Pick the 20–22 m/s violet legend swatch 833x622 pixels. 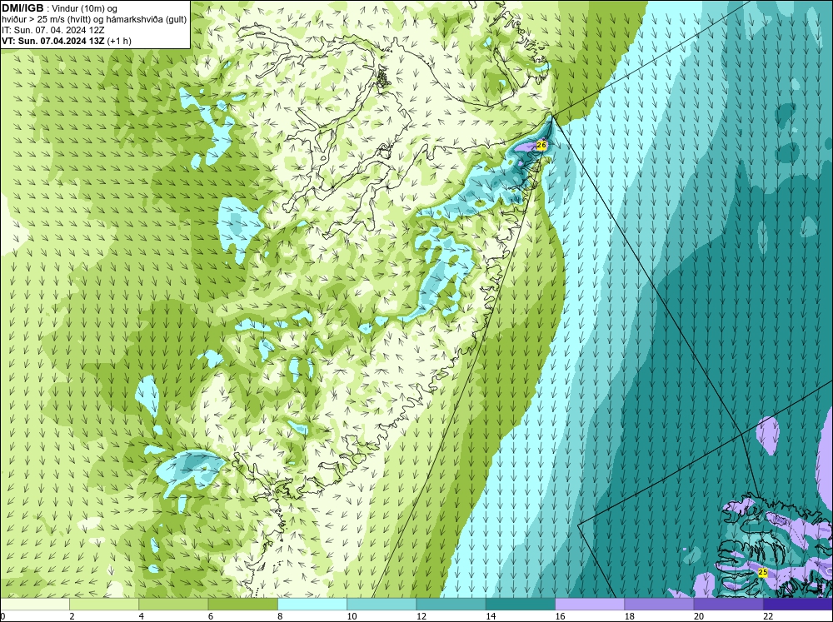pyautogui.click(x=729, y=605)
